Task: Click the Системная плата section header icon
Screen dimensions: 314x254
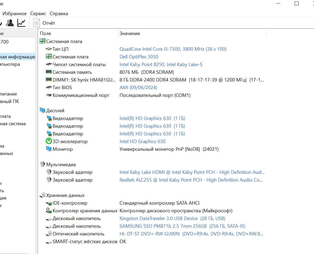Action: [x=43, y=41]
